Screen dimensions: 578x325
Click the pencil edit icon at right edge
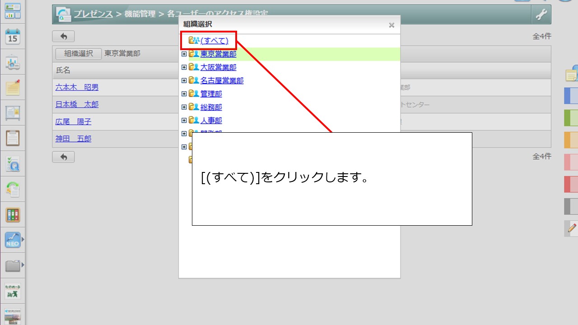(572, 228)
